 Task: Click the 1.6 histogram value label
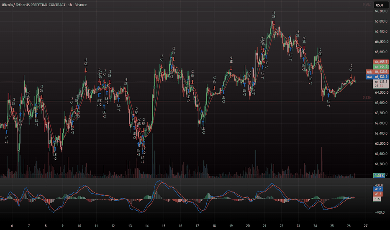[377, 199]
